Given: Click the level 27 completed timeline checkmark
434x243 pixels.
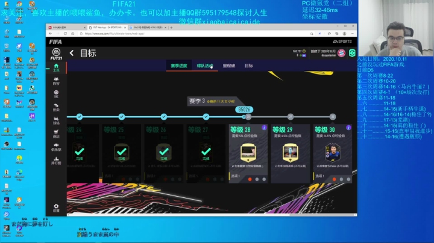Looking at the screenshot, I should [x=206, y=117].
